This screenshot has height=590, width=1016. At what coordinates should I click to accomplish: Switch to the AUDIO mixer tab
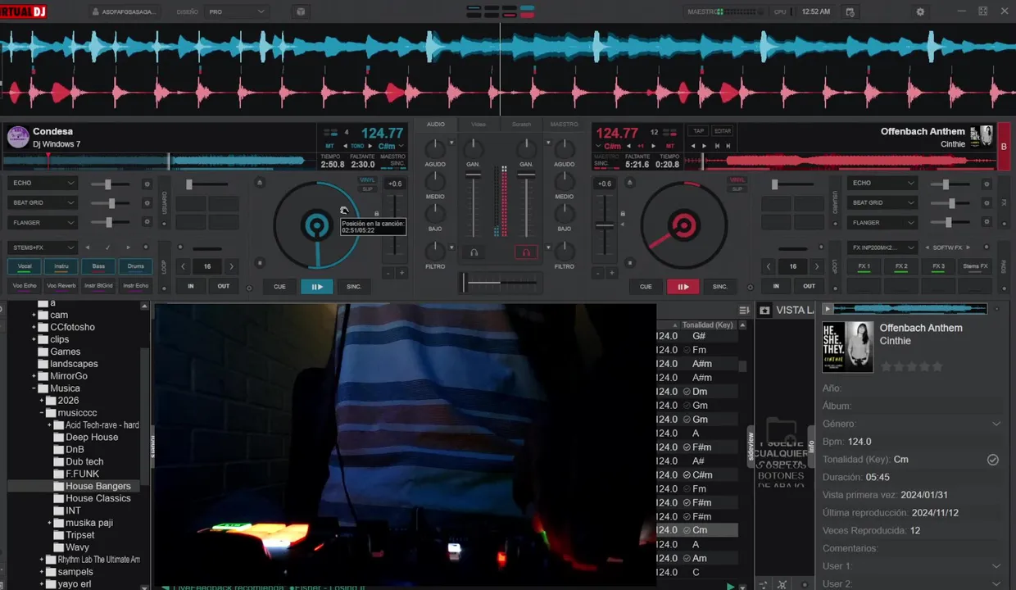click(436, 125)
